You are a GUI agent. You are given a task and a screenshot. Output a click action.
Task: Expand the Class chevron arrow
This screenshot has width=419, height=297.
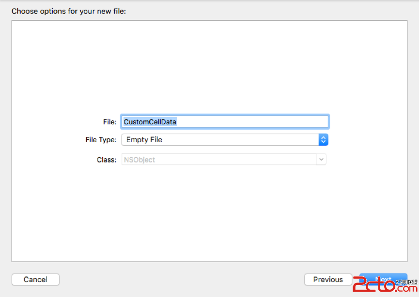[x=321, y=160]
